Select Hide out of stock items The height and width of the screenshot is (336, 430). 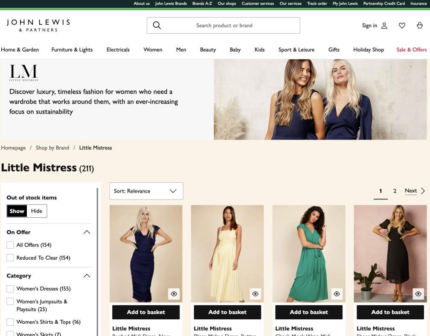point(37,211)
